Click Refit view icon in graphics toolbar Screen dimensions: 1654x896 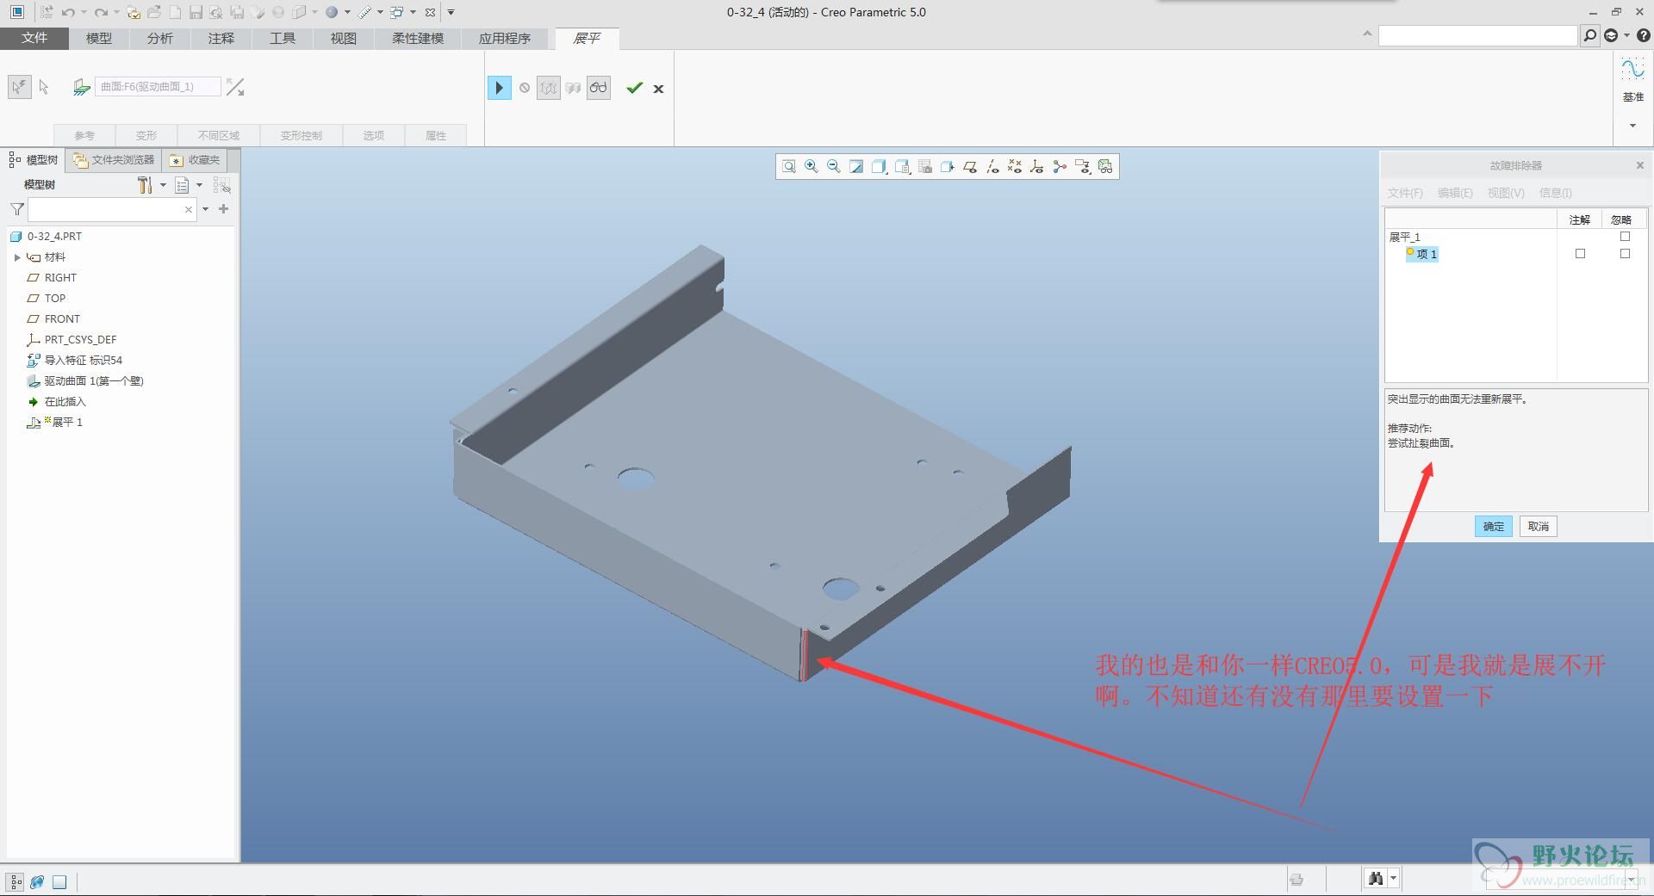[788, 167]
